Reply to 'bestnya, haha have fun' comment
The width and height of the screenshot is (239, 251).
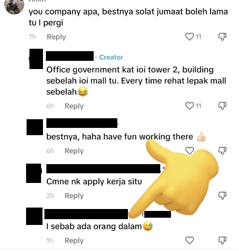(x=74, y=151)
